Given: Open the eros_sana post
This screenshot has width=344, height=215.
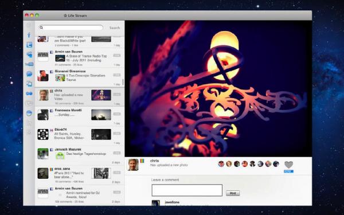Looking at the screenshot, I should pyautogui.click(x=80, y=175).
